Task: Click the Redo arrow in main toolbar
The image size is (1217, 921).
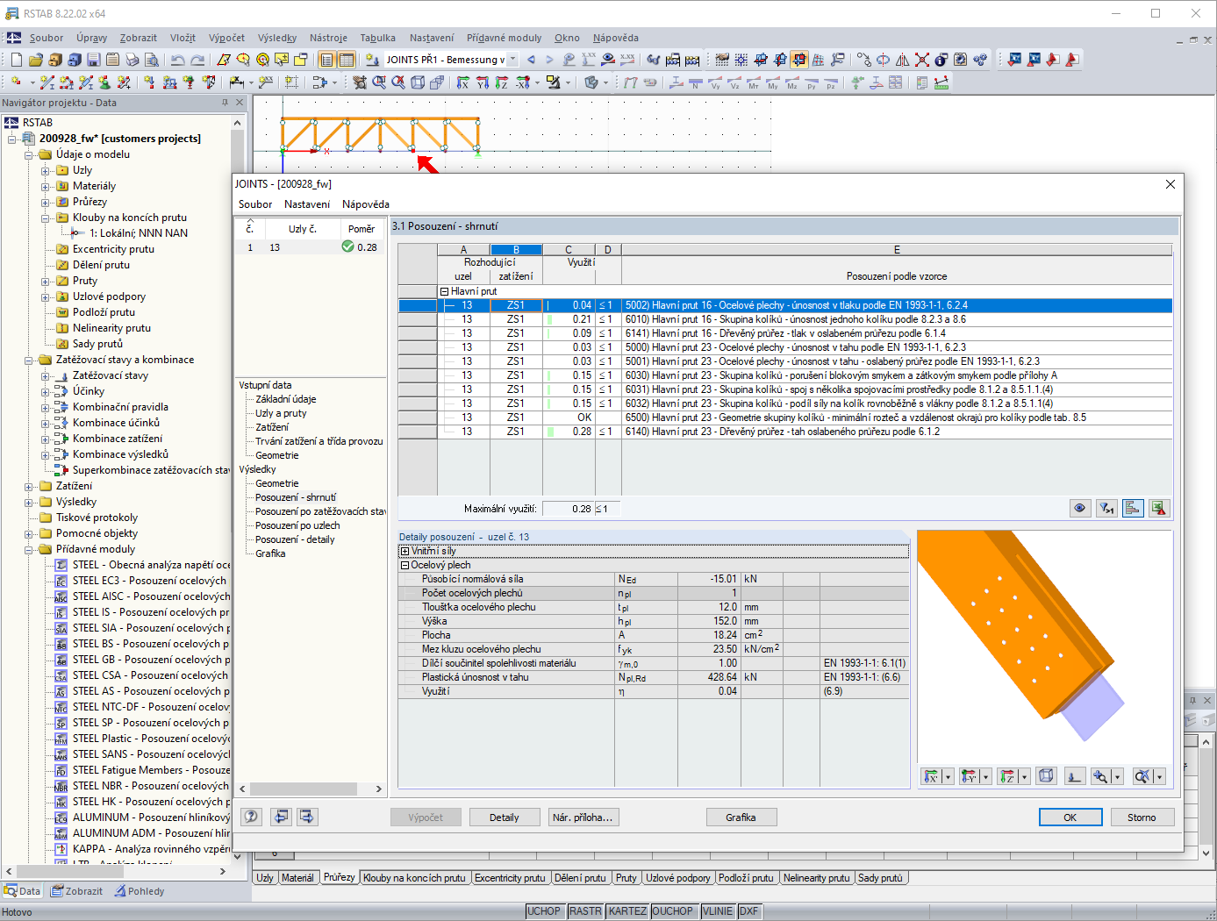Action: [197, 60]
